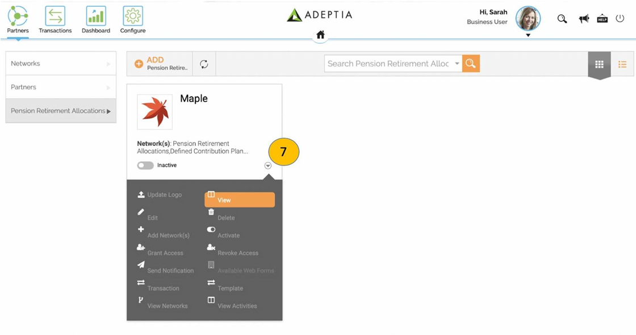Open the HELP icon in header

pyautogui.click(x=602, y=19)
